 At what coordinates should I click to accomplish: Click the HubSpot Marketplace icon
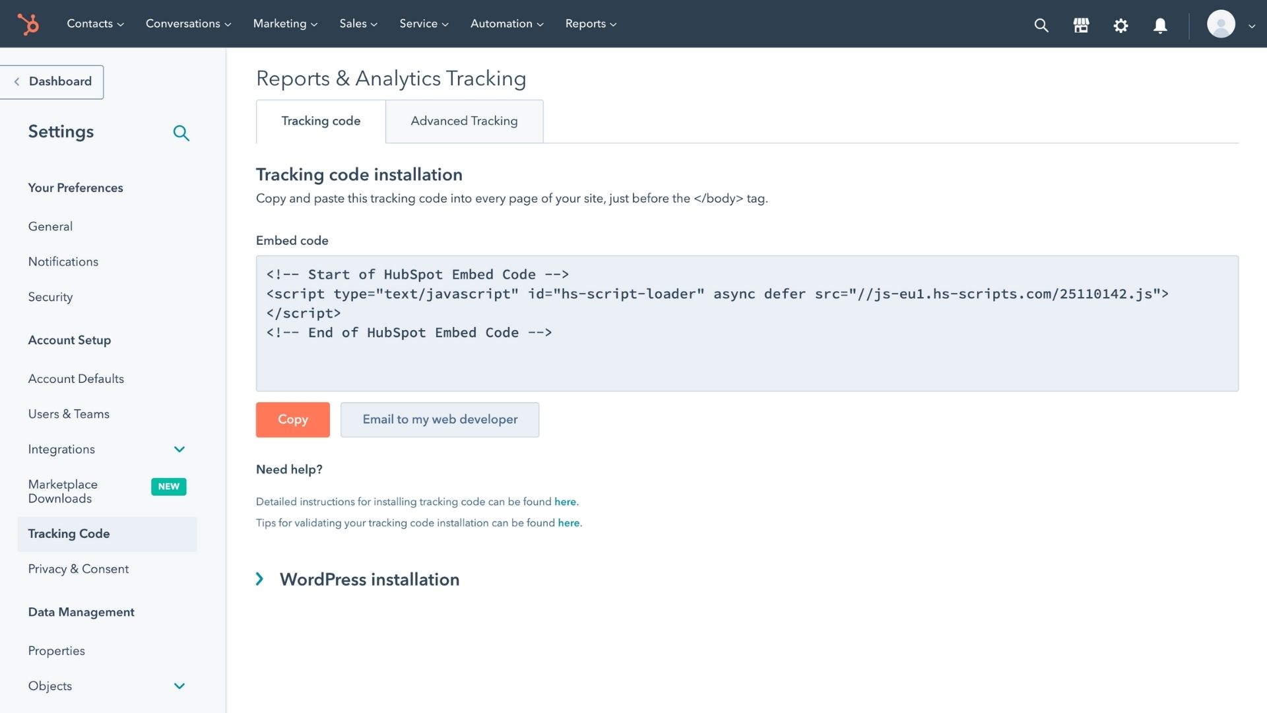(1082, 24)
